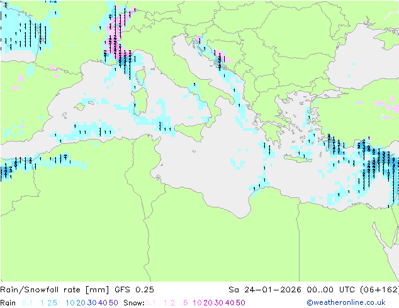This screenshot has width=399, height=308.
Task: Click the snow legend value 30
Action: coord(218,303)
